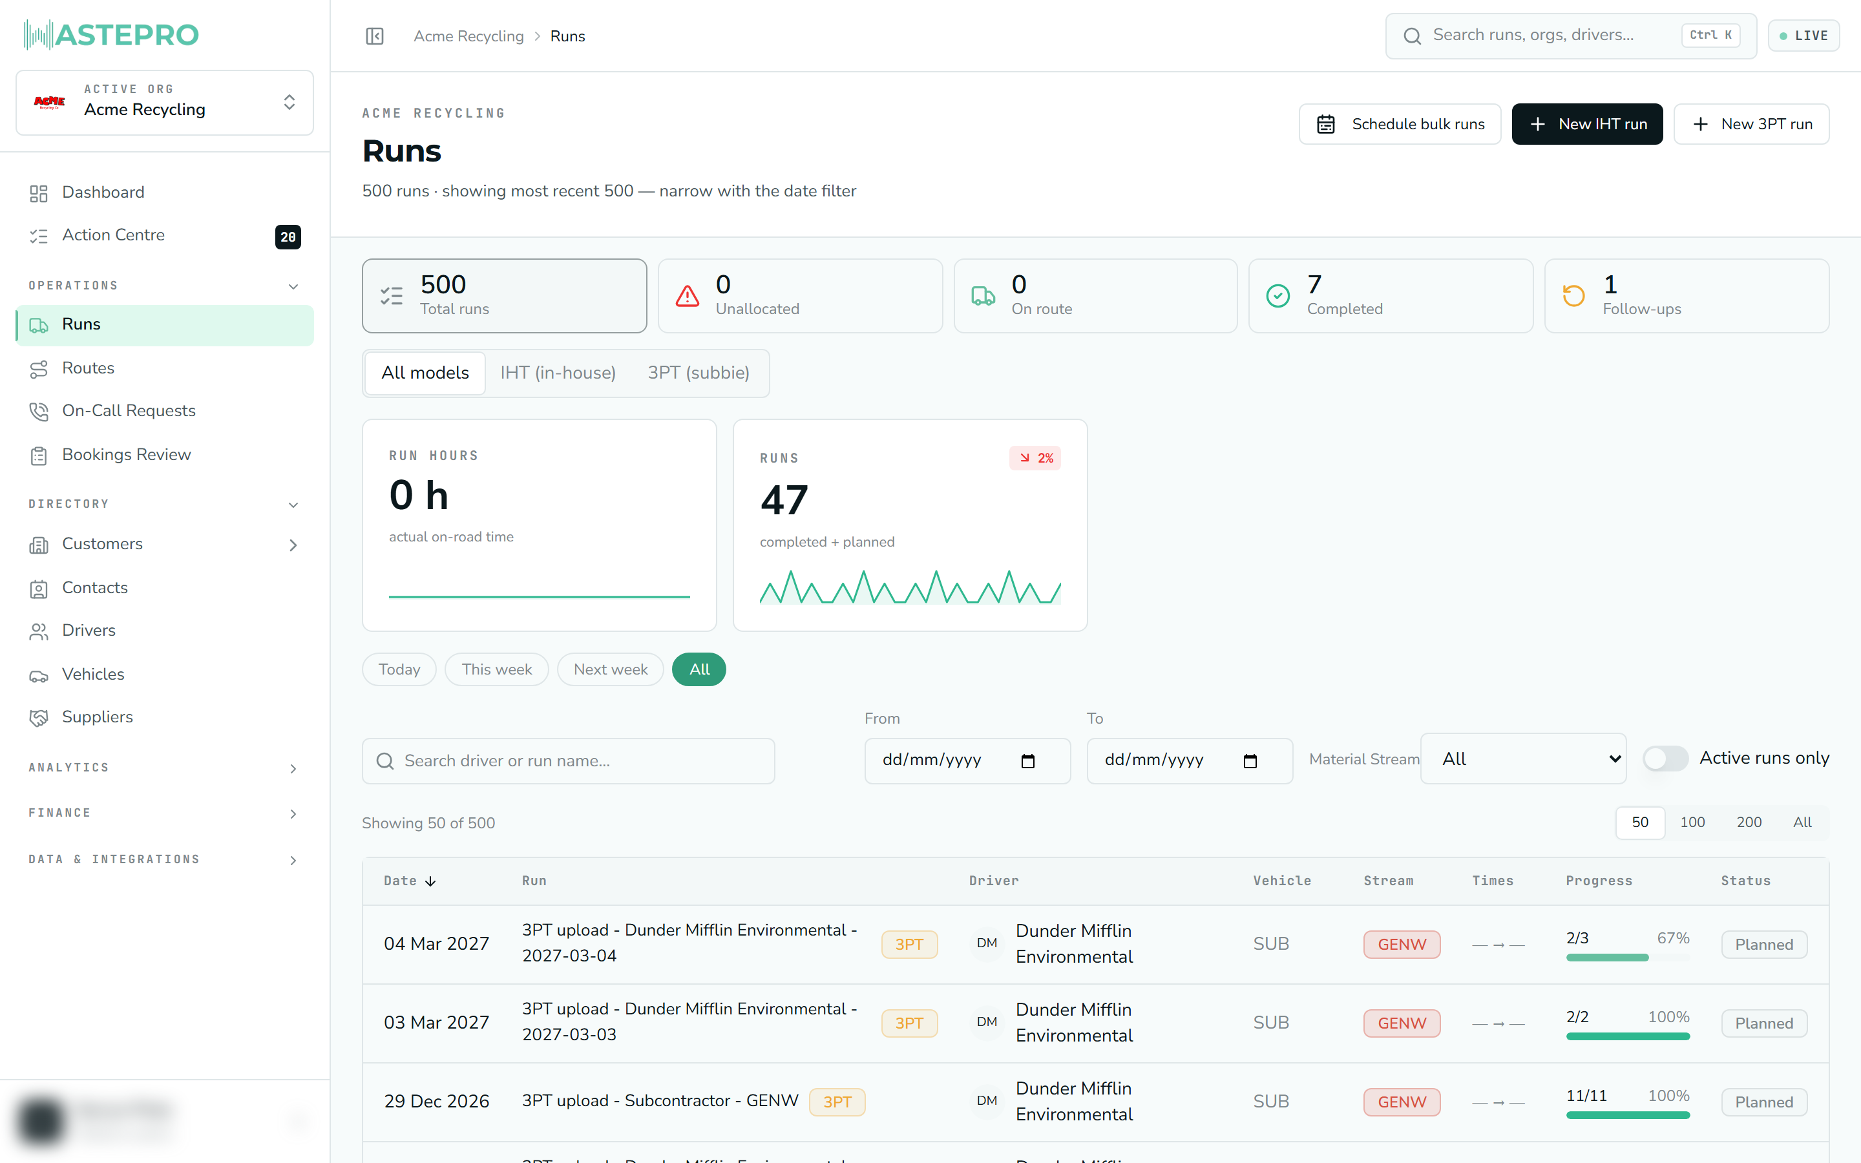
Task: Switch to the IHT (in-house) tab
Action: coord(558,373)
